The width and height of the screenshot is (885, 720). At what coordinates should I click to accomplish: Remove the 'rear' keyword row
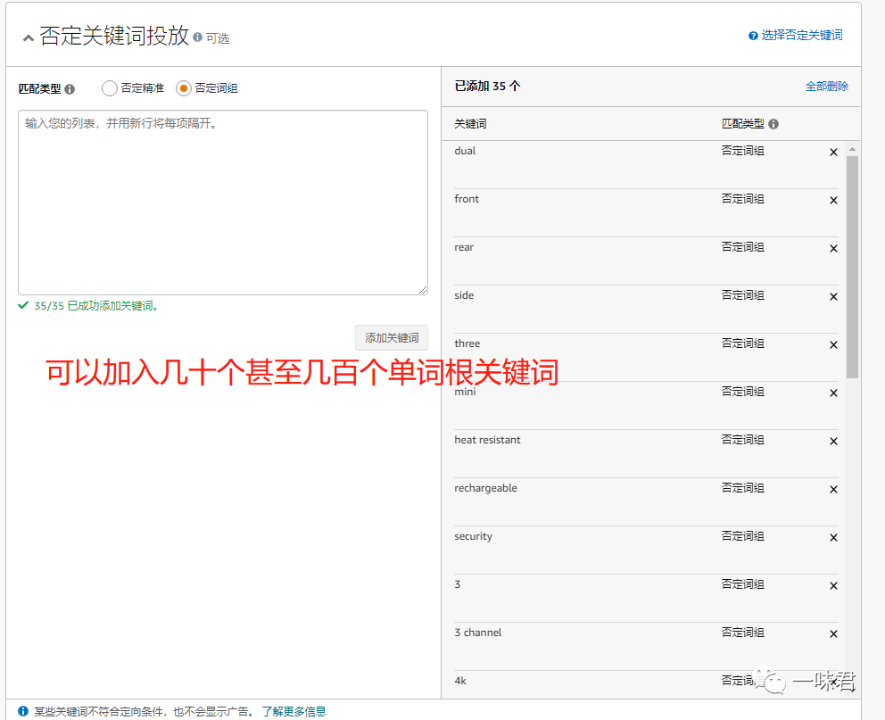(833, 249)
